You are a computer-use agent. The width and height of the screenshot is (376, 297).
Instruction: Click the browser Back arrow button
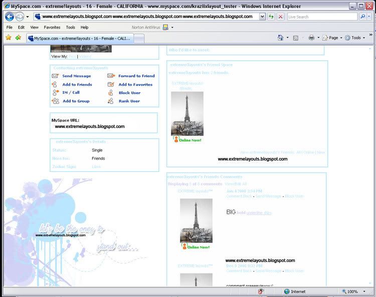[10, 16]
